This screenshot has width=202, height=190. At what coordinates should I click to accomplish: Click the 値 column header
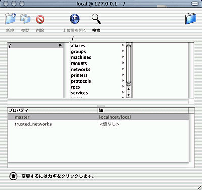click(x=143, y=110)
